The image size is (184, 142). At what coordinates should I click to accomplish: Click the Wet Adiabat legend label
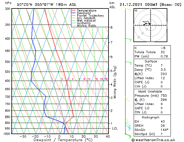[86, 20]
